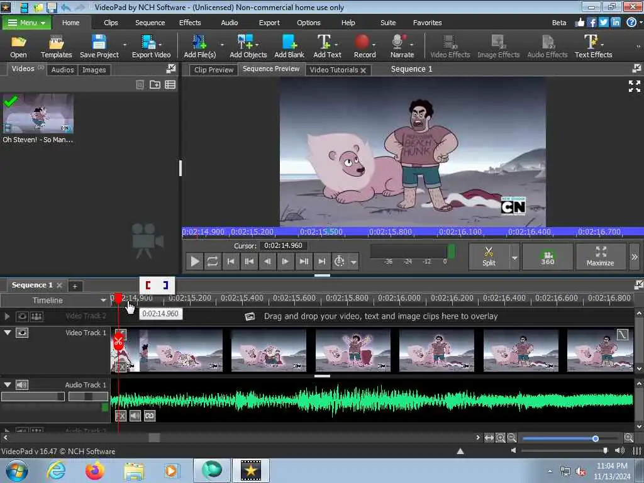This screenshot has width=644, height=483.
Task: Open the Split options dropdown arrow
Action: click(514, 257)
